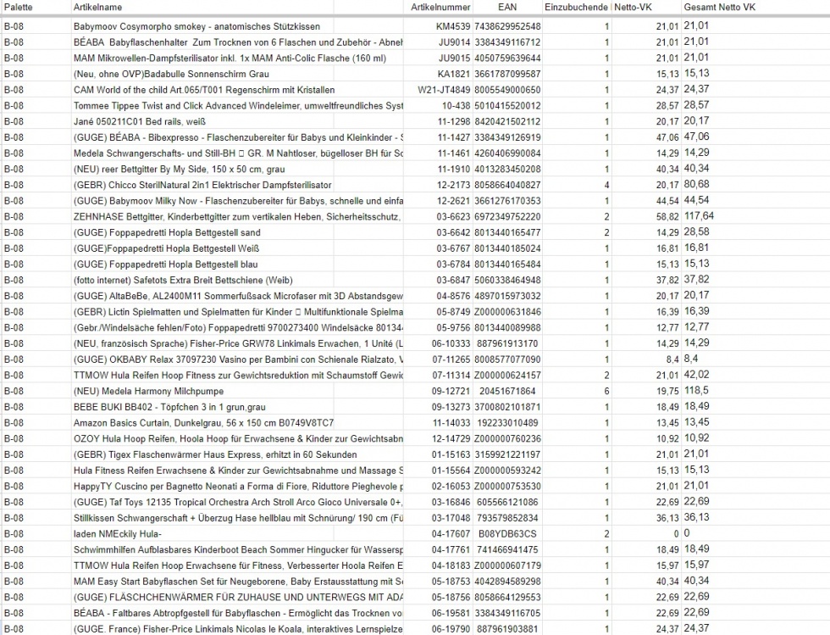Click the Hula Fitness Reifen Erwachsene cell

(x=237, y=471)
